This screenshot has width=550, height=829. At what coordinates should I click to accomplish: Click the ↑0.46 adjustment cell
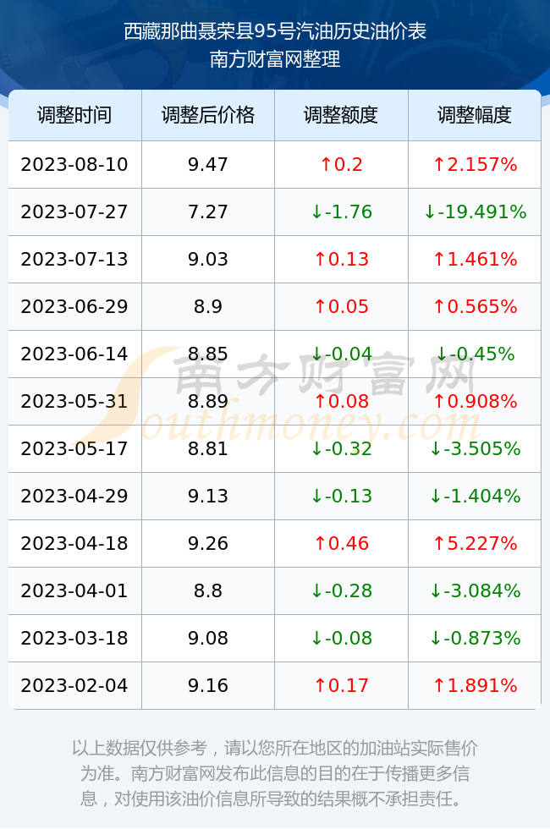click(x=341, y=543)
